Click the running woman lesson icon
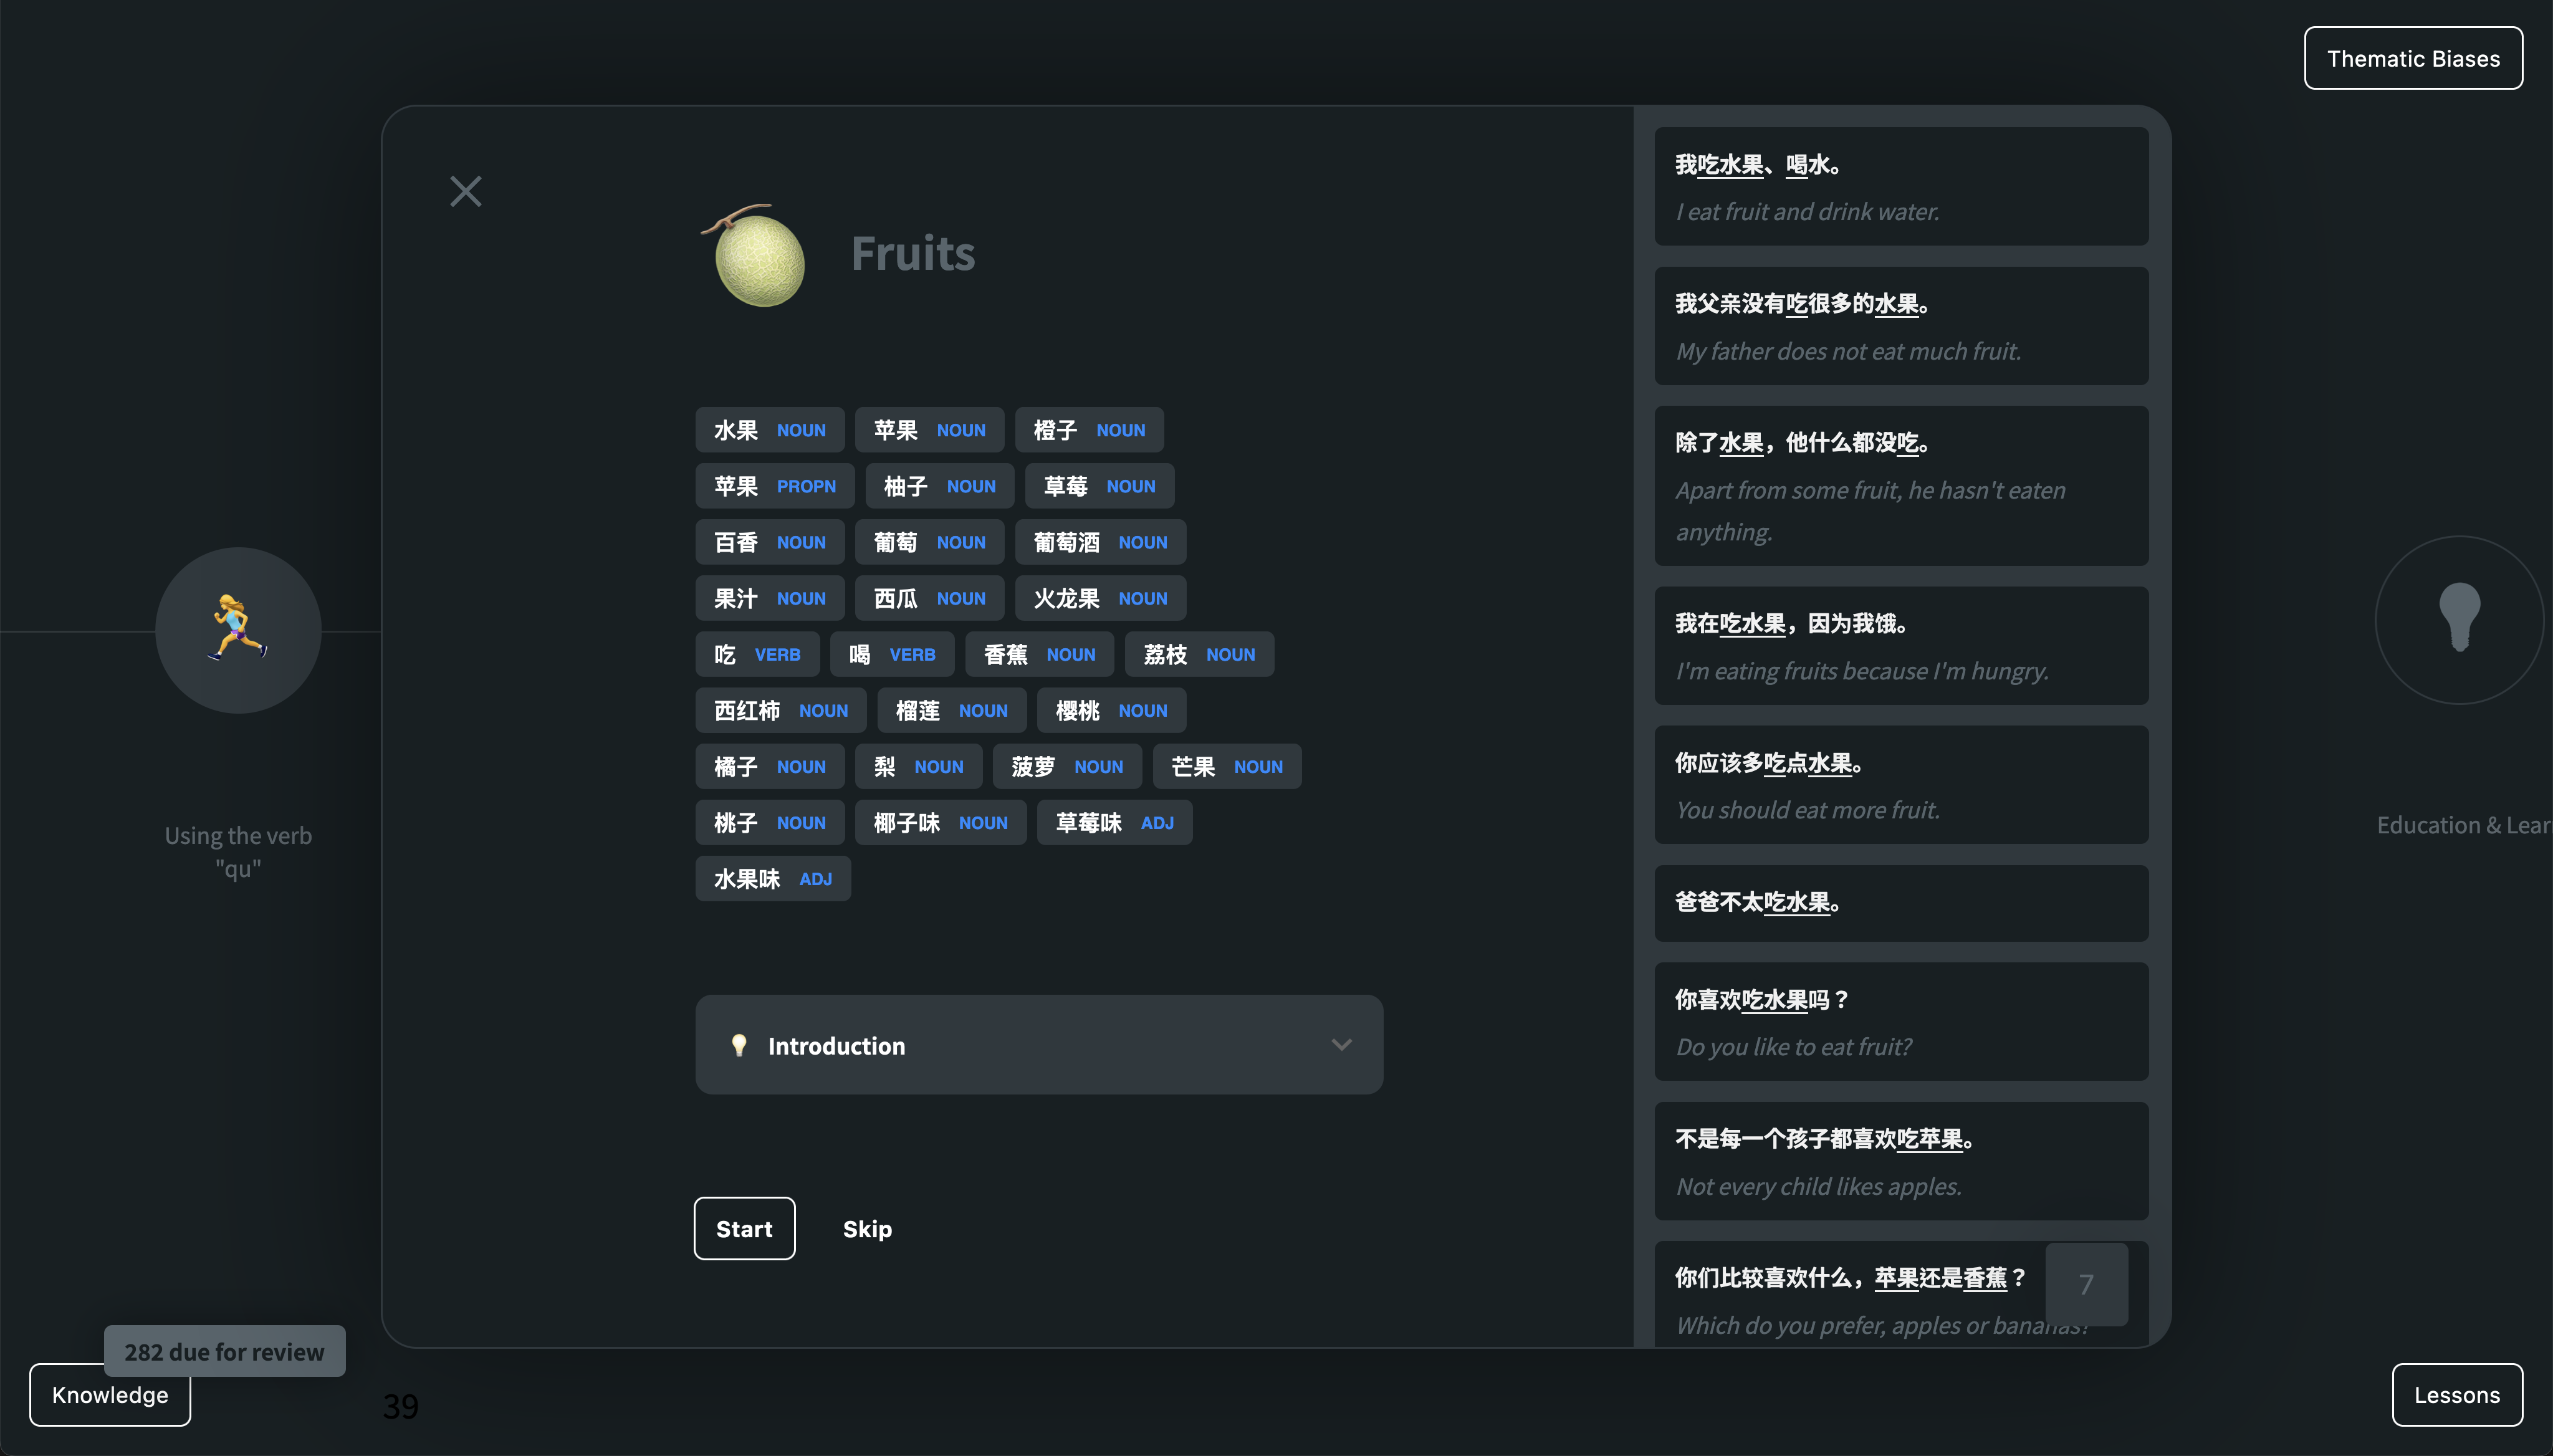This screenshot has width=2553, height=1456. tap(238, 629)
